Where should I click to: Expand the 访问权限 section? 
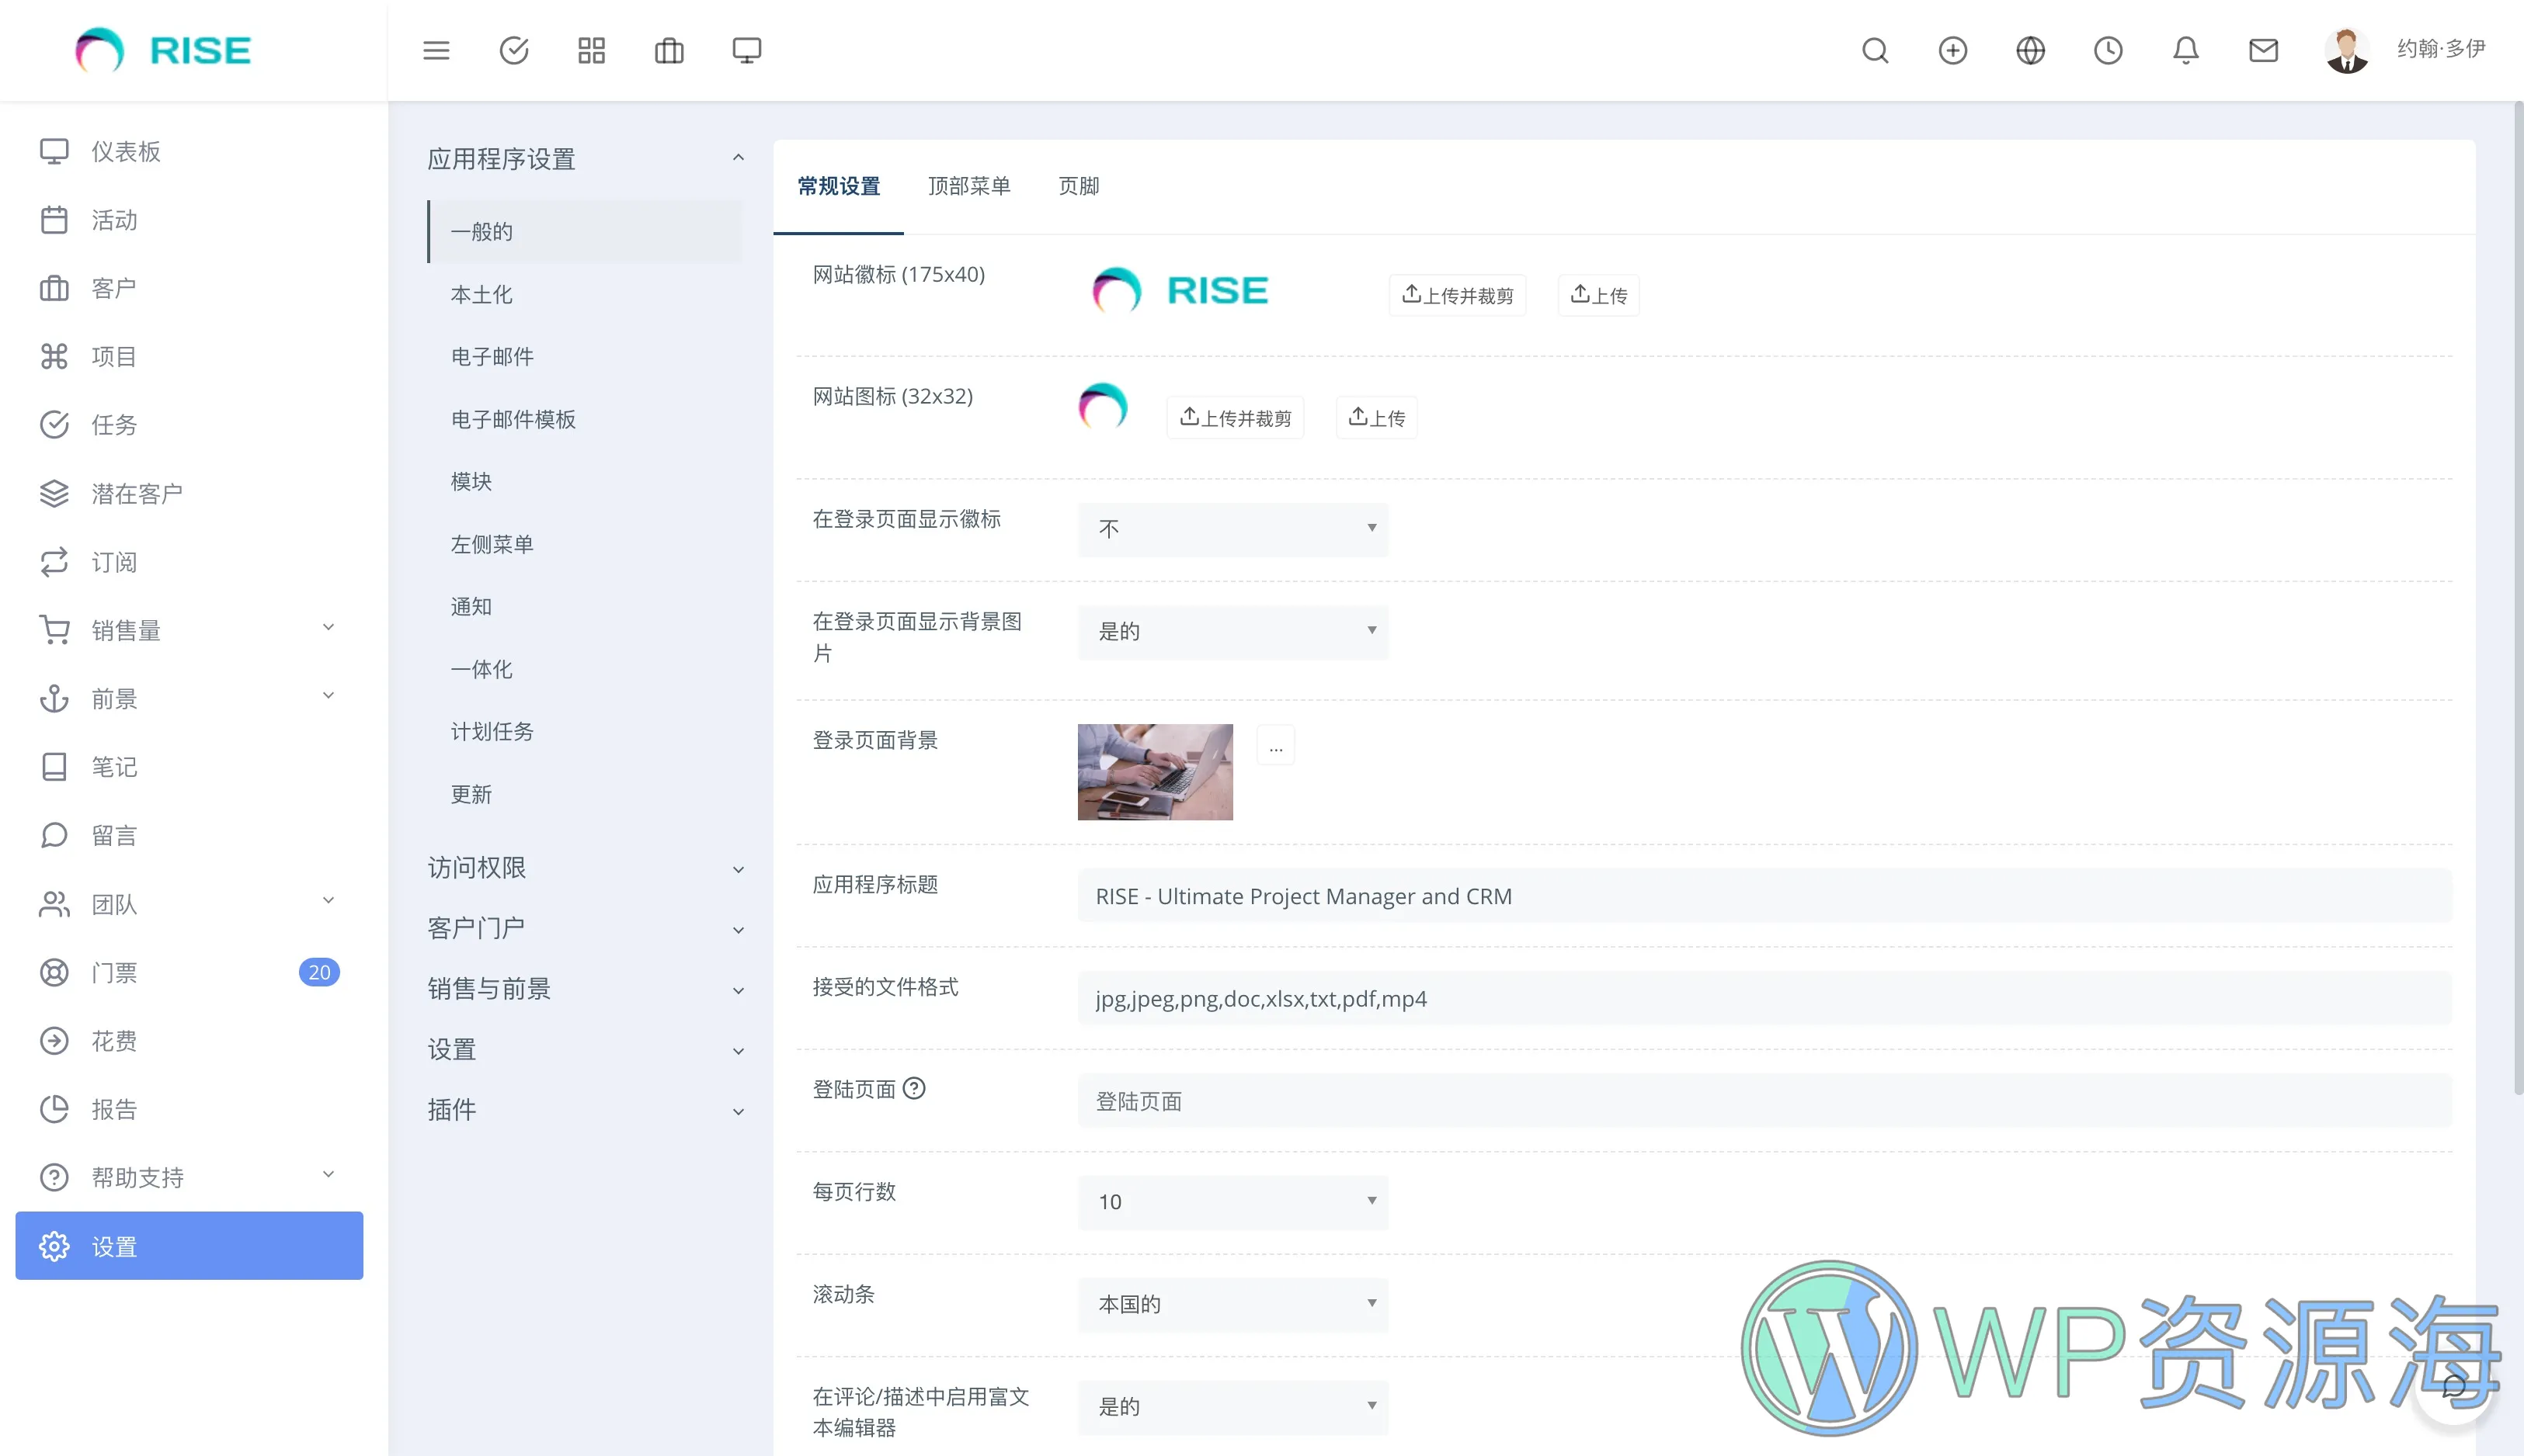(586, 868)
